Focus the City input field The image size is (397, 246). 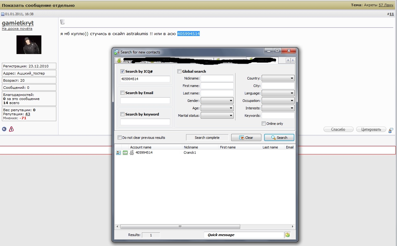278,86
